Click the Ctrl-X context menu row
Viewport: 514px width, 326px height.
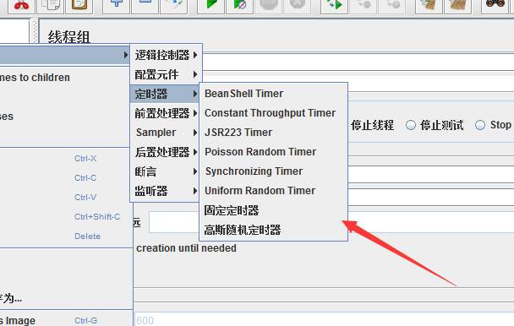coord(65,159)
